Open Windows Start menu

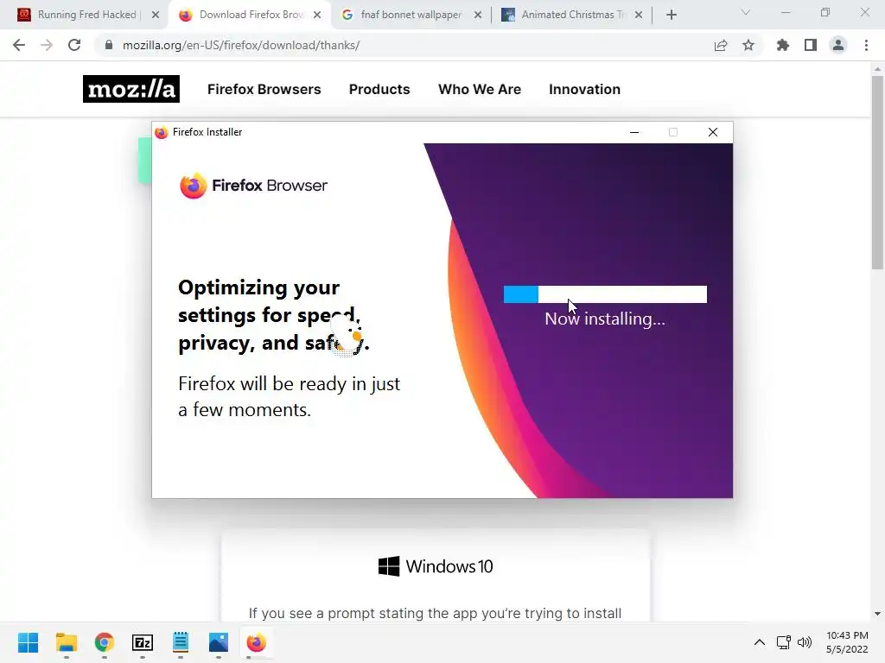29,642
